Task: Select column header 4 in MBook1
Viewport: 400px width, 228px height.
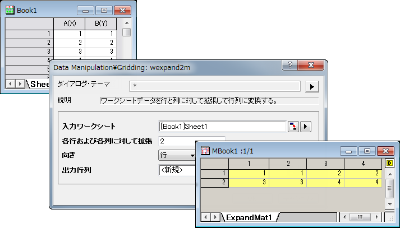Action: [x=363, y=164]
